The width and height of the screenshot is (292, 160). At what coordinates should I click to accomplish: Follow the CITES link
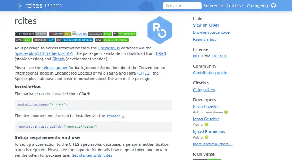click(144, 73)
